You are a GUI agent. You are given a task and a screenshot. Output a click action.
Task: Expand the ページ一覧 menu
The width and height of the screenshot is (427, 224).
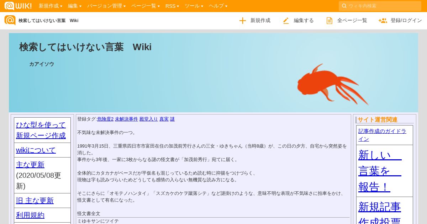146,6
